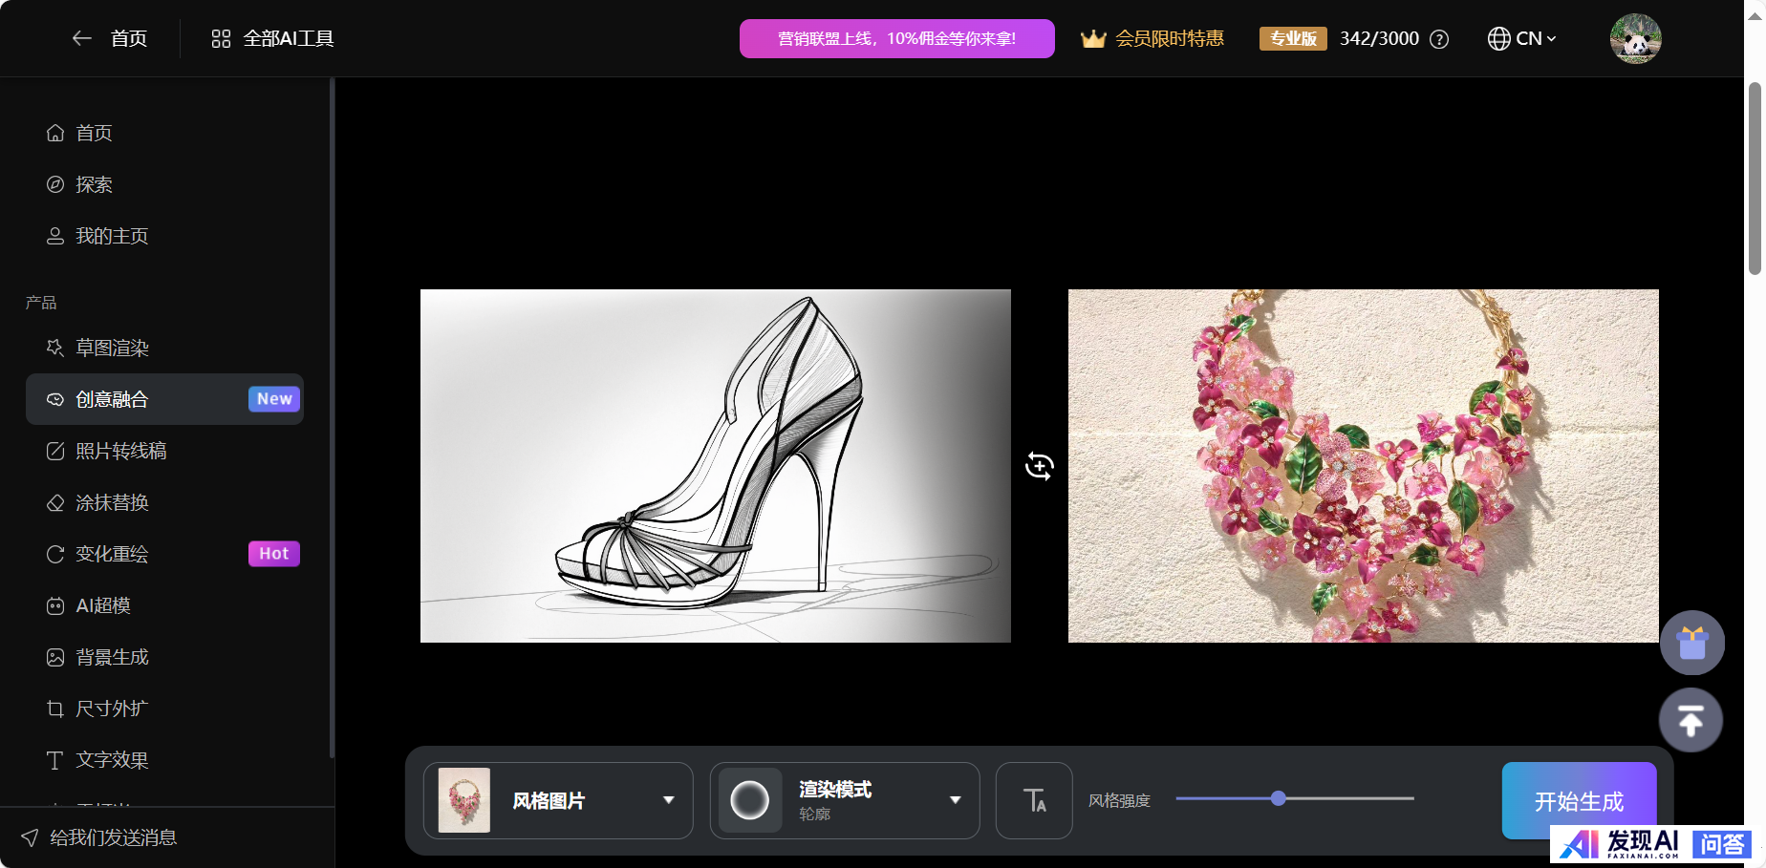Open 全部AI工具 grid menu
The height and width of the screenshot is (868, 1766).
pos(272,38)
